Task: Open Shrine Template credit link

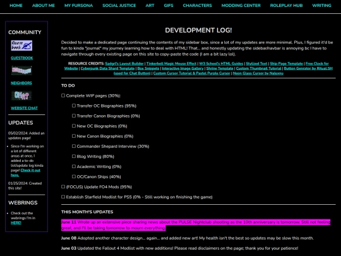Action: tap(220, 68)
